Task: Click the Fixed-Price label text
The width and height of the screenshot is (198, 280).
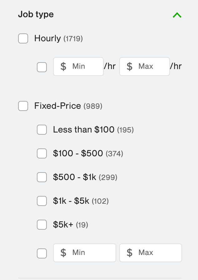Action: click(58, 106)
